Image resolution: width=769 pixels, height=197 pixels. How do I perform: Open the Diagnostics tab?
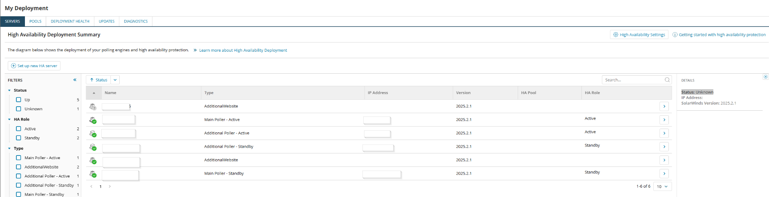point(136,21)
